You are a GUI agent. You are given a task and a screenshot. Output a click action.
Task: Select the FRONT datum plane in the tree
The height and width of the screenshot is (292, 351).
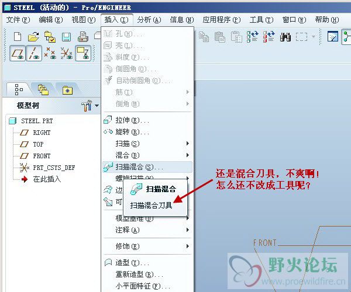pyautogui.click(x=35, y=156)
